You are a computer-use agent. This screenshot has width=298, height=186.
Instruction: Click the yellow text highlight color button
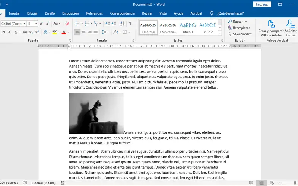click(55, 32)
